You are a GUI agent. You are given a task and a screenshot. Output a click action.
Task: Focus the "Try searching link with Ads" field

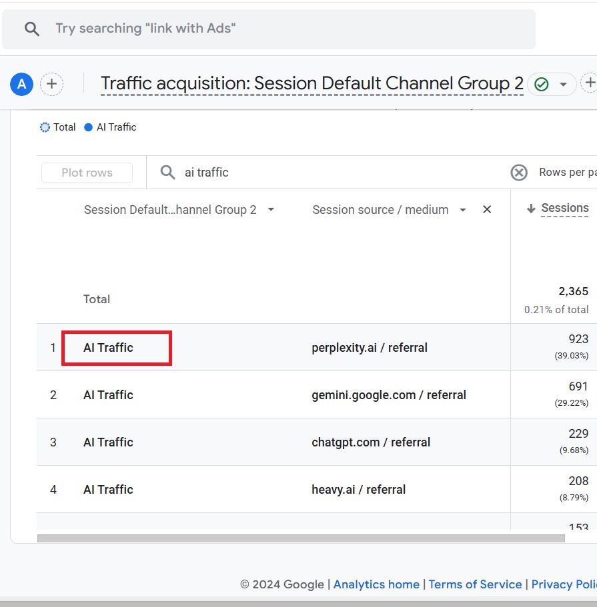[x=269, y=29]
